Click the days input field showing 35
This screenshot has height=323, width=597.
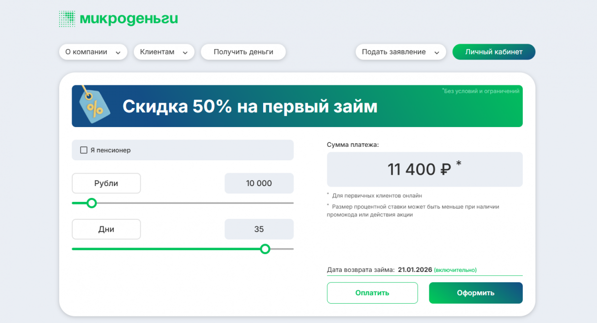pyautogui.click(x=259, y=229)
